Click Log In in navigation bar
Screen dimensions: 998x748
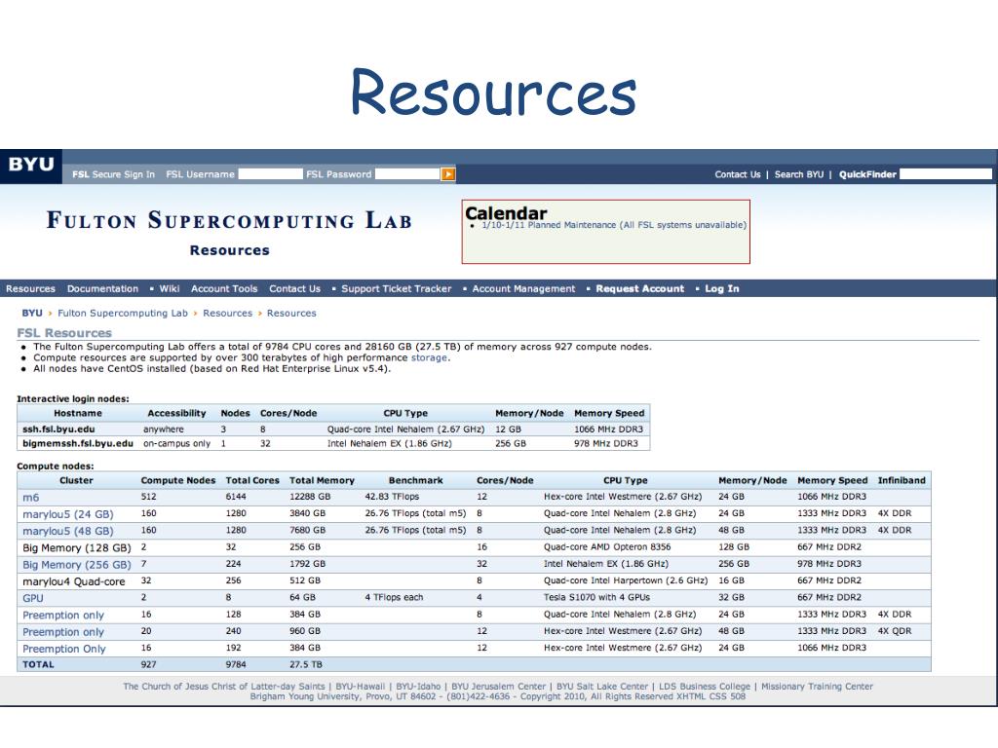click(722, 288)
